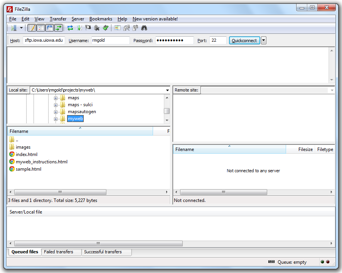Expand the maps folder tree node

[56, 98]
